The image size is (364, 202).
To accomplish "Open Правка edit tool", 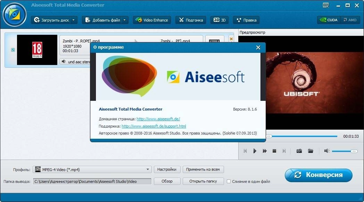I will click(x=246, y=20).
